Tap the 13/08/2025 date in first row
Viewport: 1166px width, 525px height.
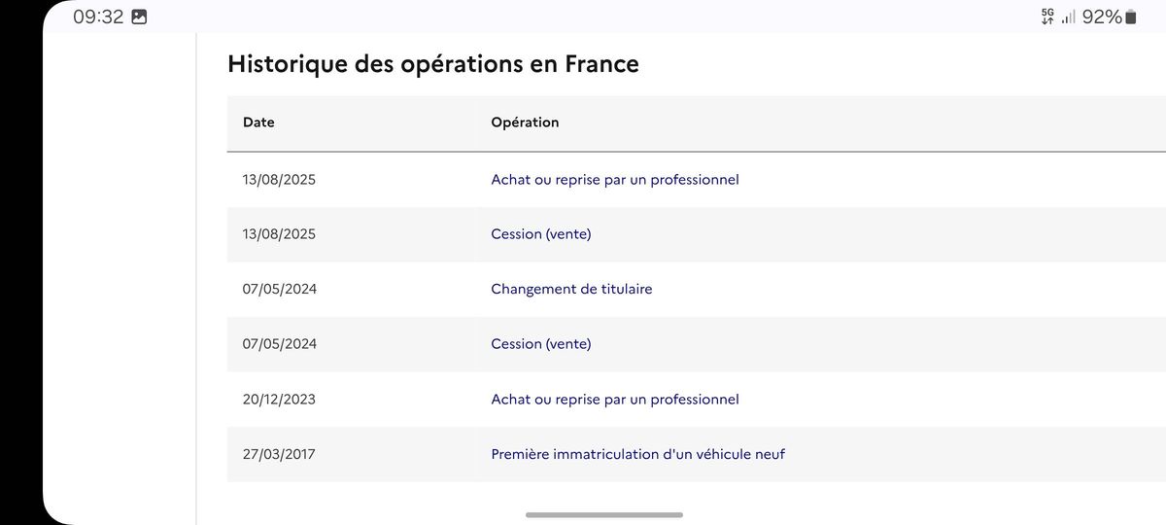point(279,180)
